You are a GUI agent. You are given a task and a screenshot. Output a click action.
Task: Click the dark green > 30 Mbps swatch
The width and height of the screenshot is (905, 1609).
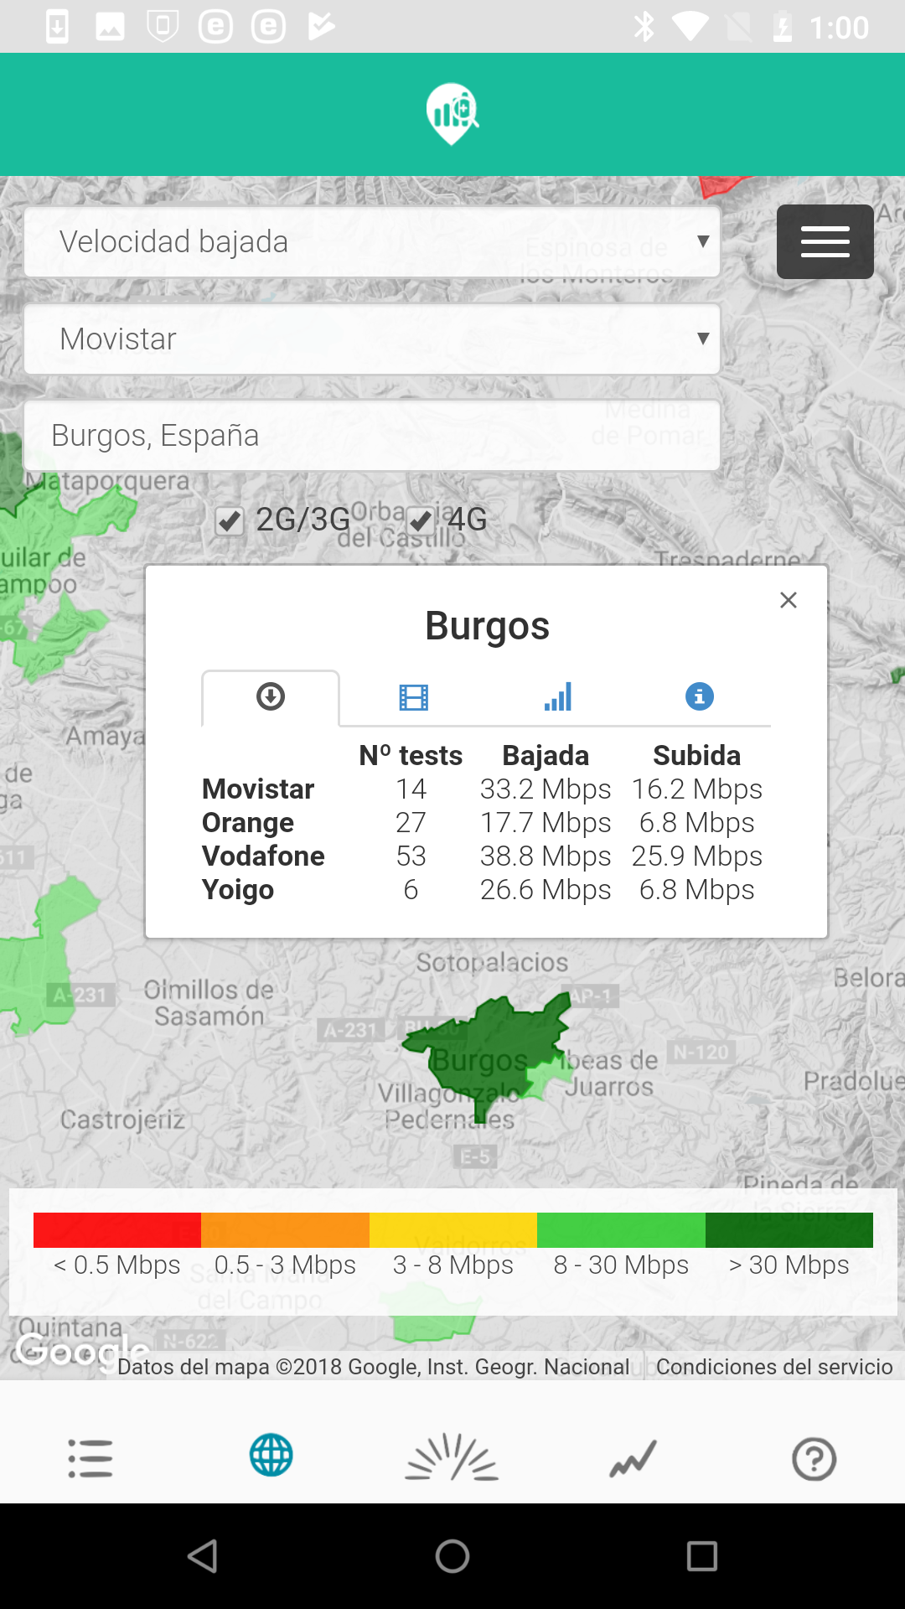tap(789, 1230)
